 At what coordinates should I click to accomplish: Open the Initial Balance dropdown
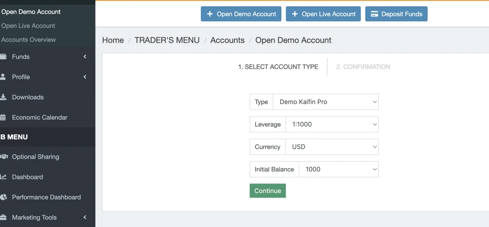pos(339,169)
